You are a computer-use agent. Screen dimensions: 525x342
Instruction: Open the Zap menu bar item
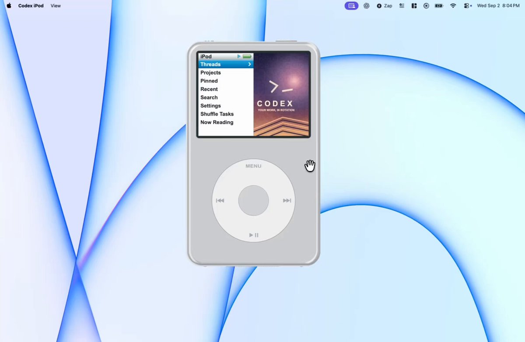[385, 6]
